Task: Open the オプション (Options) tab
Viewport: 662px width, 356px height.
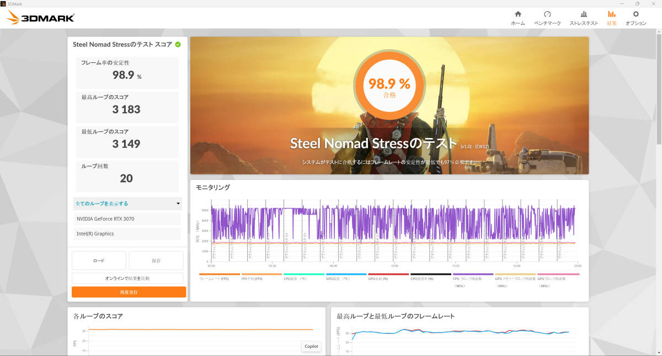Action: [x=636, y=18]
